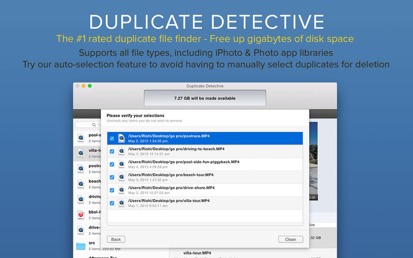Click the beach-tour.MP4 file icon in dialog
This screenshot has width=413, height=258.
click(121, 177)
